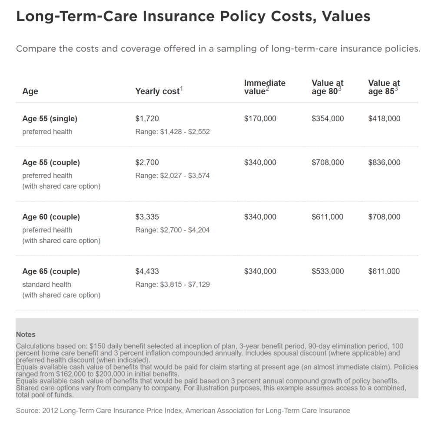The image size is (445, 421).
Task: Click the Age column header
Action: pyautogui.click(x=30, y=91)
